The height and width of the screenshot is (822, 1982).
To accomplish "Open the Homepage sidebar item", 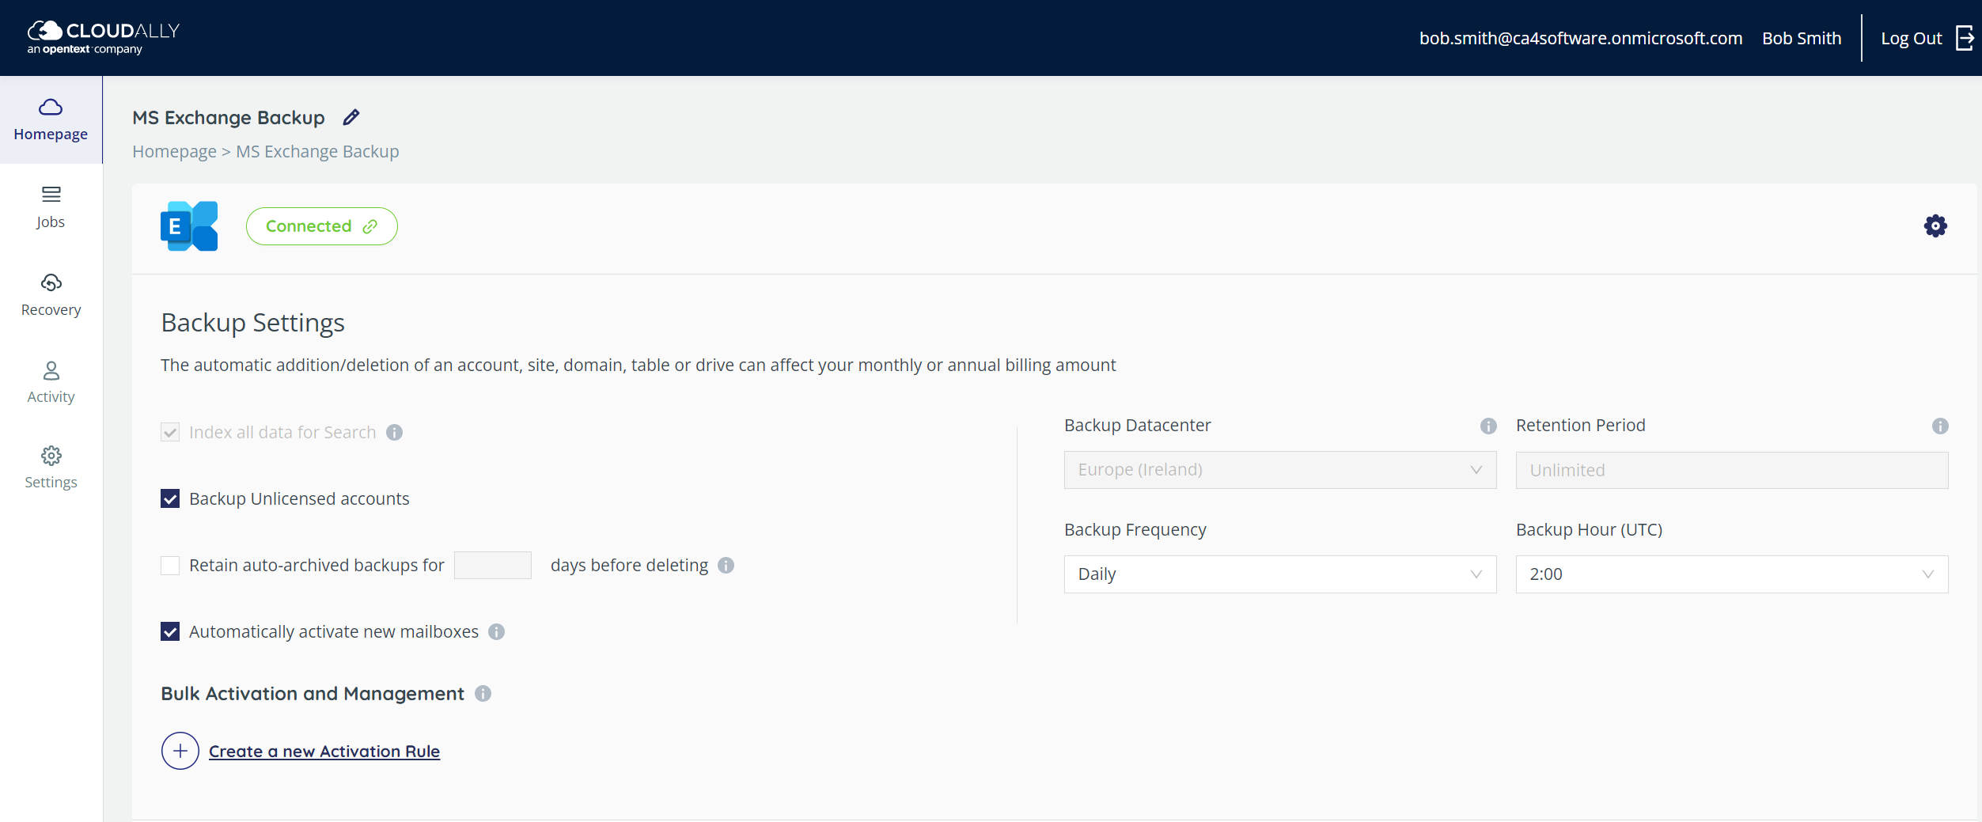I will pos(51,120).
